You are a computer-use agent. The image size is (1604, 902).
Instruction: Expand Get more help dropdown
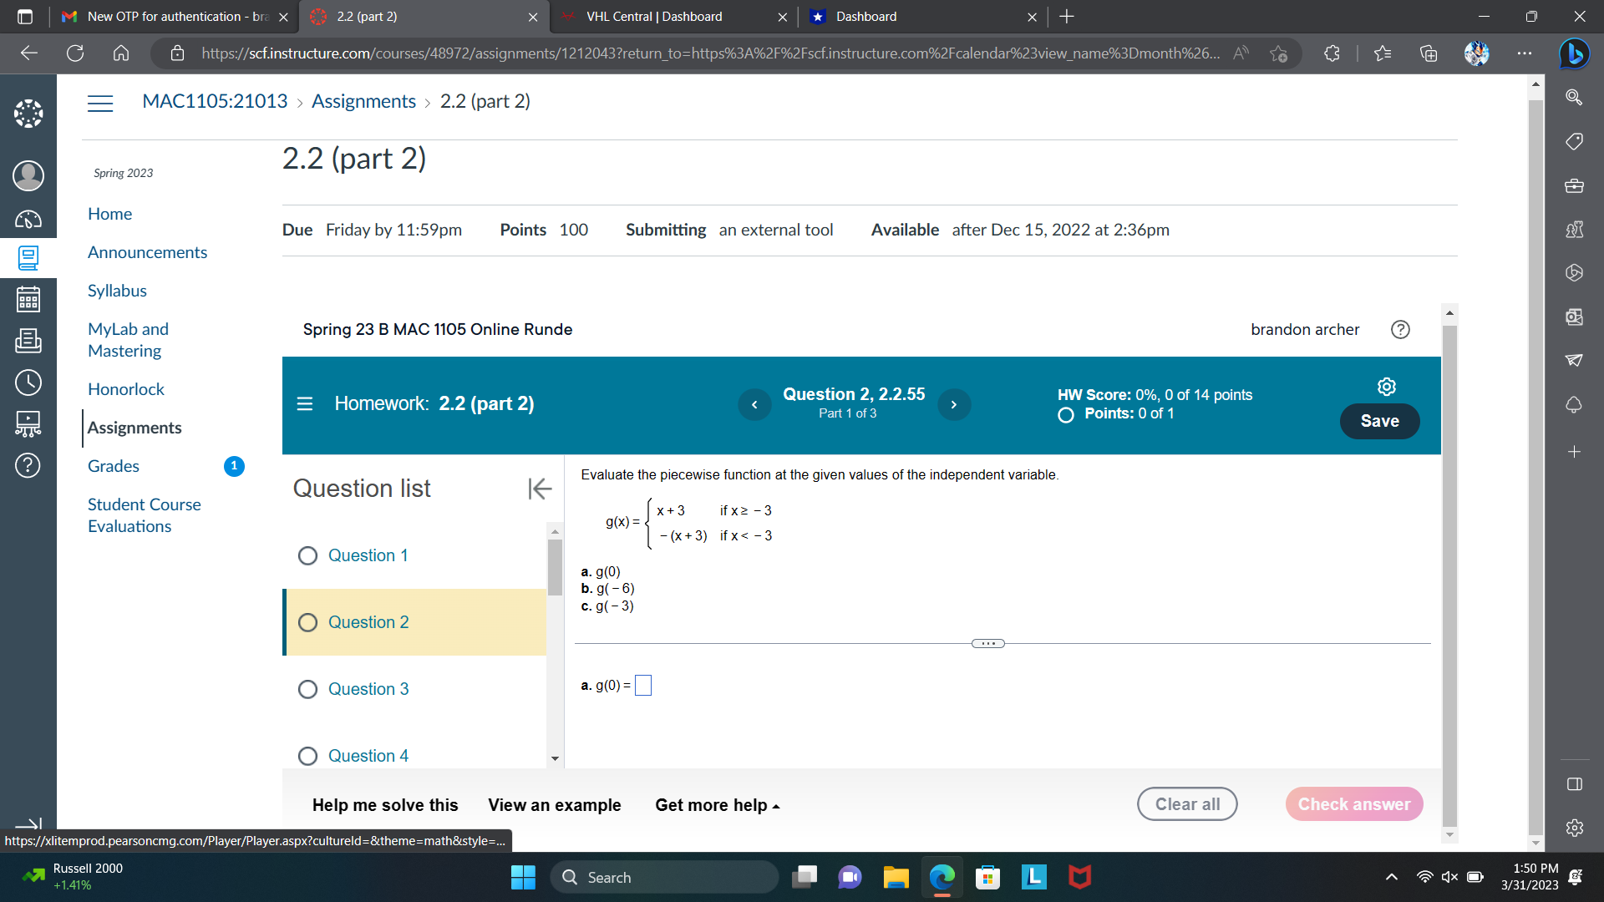pos(717,805)
